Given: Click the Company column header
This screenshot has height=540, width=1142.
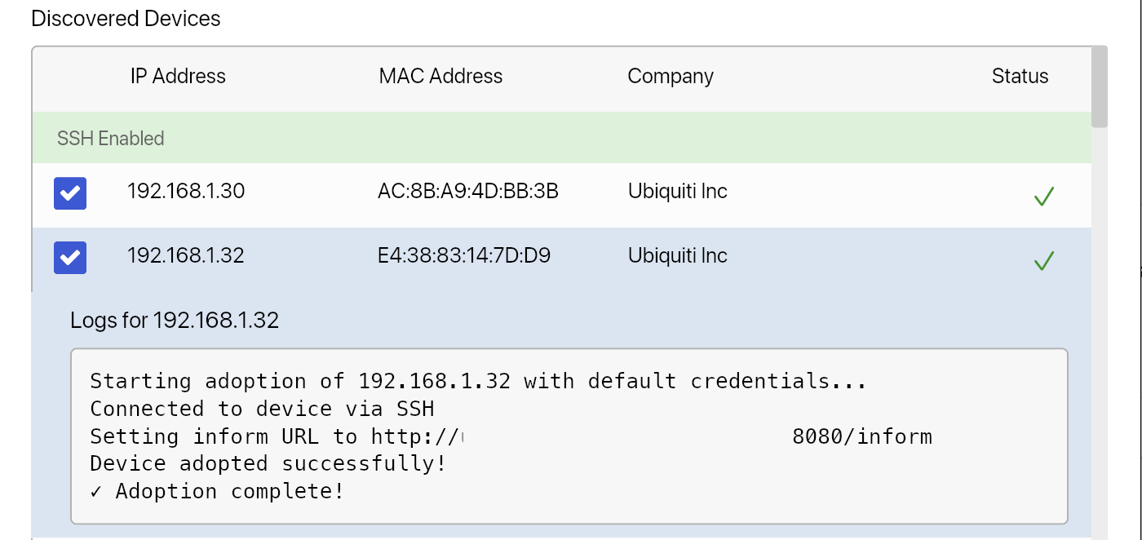Looking at the screenshot, I should [x=671, y=76].
